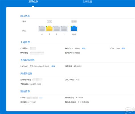Click the 局域网信息 section heading
Viewport: 135px width, 114px height.
tap(26, 74)
